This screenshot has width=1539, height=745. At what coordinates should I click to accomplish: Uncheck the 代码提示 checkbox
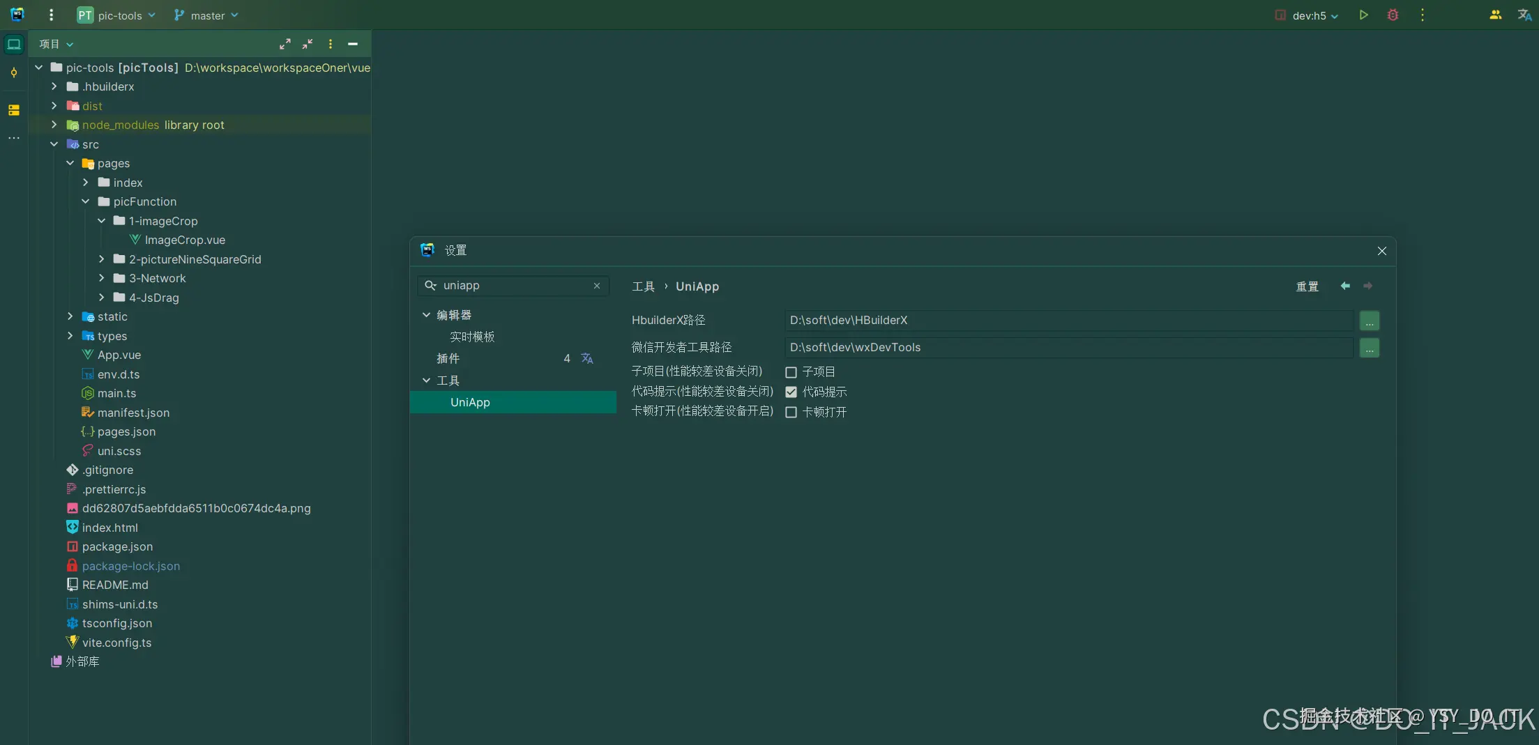pos(791,392)
